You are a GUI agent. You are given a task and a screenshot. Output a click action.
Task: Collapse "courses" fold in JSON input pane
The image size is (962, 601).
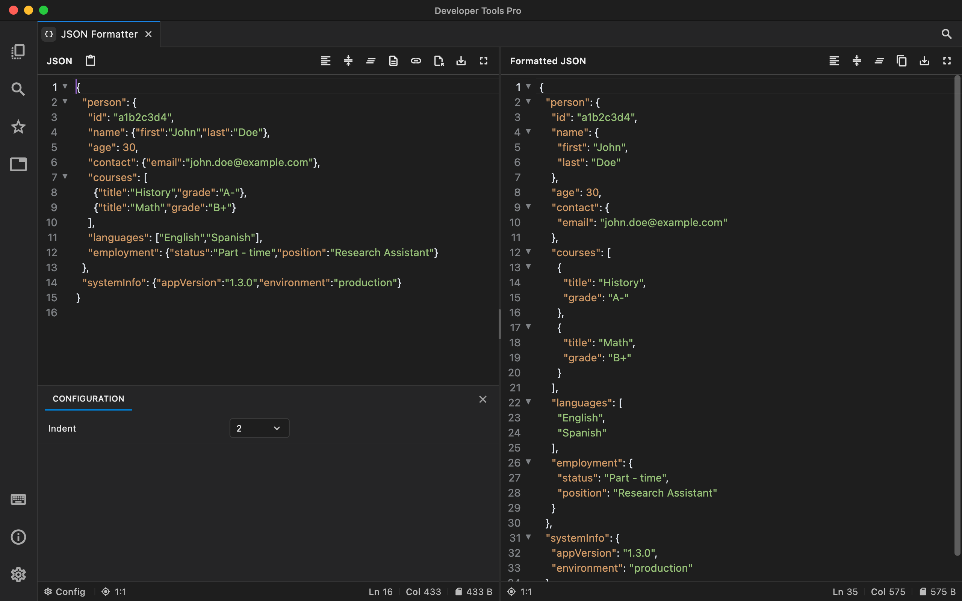[65, 177]
